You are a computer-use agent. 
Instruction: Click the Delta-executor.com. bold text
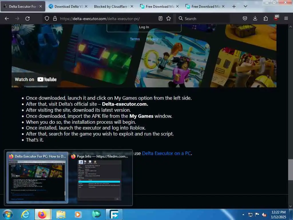tap(125, 104)
